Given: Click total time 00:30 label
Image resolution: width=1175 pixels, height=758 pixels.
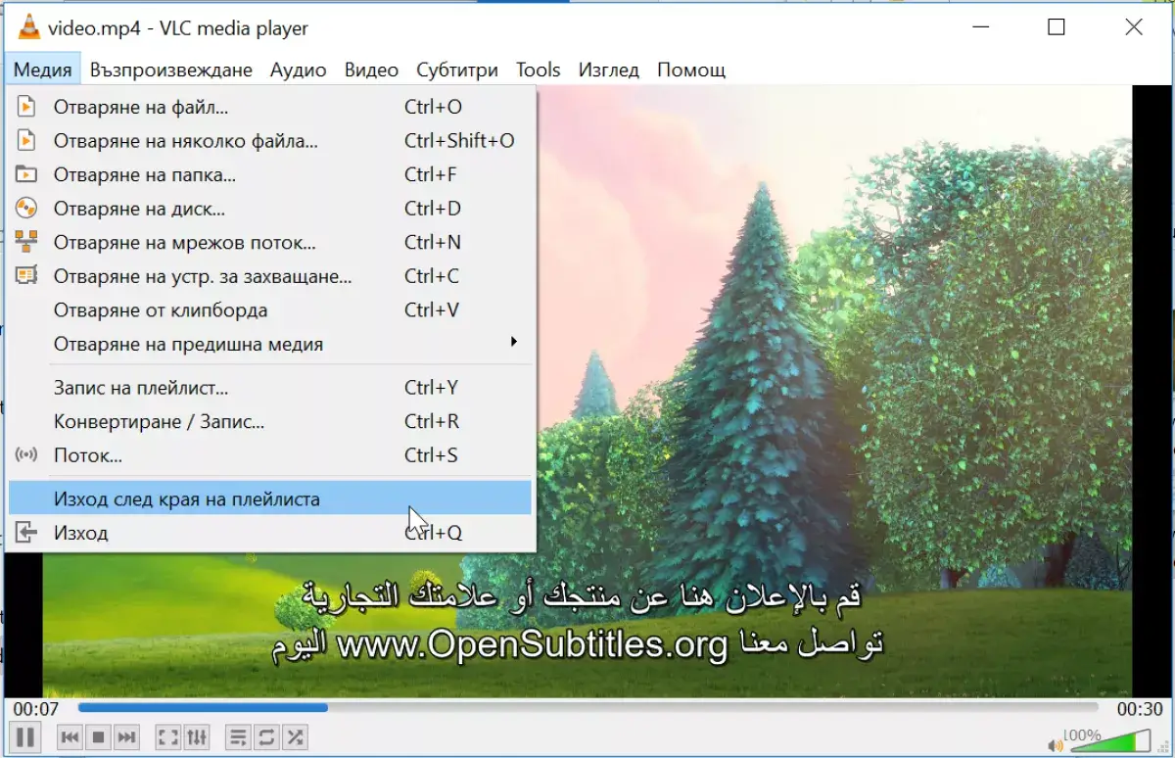Looking at the screenshot, I should 1140,709.
